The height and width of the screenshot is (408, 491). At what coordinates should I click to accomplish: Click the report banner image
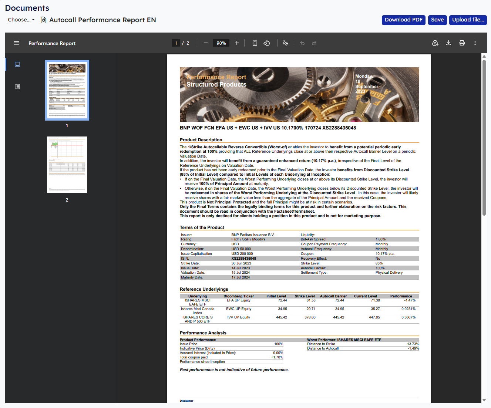(x=299, y=95)
